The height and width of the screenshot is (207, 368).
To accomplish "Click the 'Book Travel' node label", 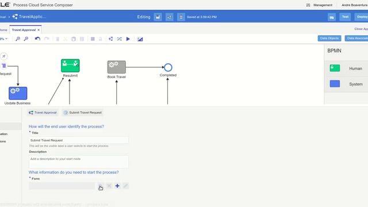I will pyautogui.click(x=116, y=77).
